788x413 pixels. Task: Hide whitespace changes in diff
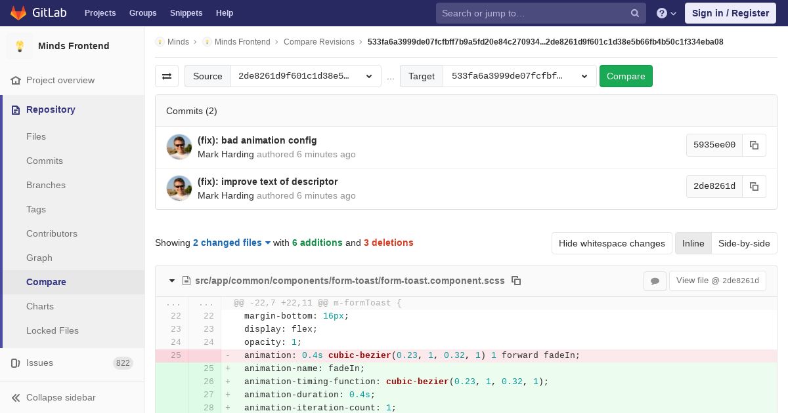point(611,243)
